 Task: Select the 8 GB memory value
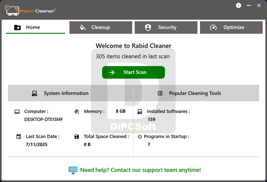121,111
